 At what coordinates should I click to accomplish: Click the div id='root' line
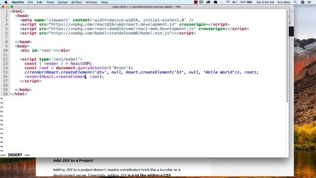pyautogui.click(x=45, y=50)
